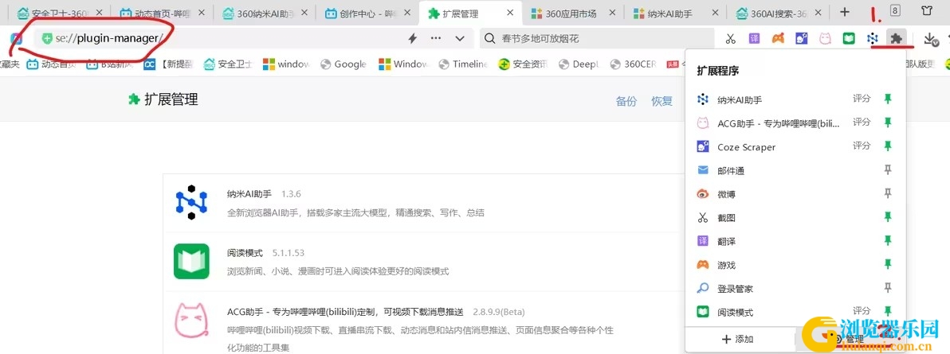Open the 安全资讯 bookmark
950x354 pixels.
click(522, 64)
